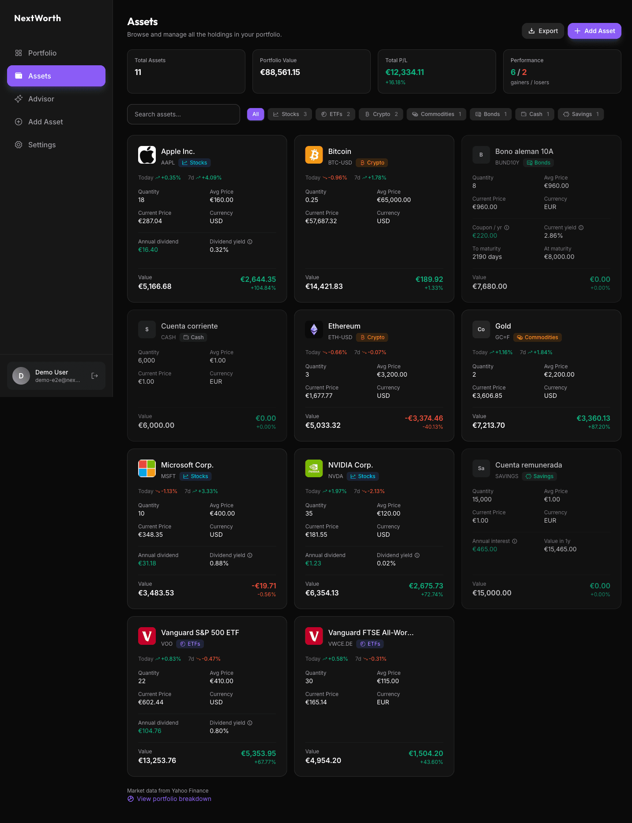Viewport: 632px width, 823px height.
Task: Click the 2190 days to maturity value
Action: 487,257
